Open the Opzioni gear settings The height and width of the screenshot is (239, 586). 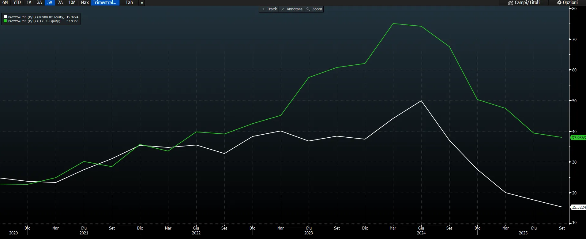click(x=567, y=2)
